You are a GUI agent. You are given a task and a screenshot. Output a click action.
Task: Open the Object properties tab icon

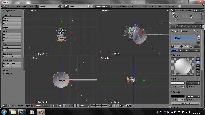click(189, 26)
